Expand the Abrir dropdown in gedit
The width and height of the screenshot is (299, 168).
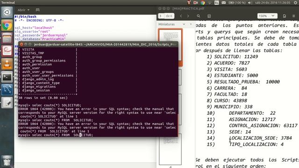click(23, 10)
